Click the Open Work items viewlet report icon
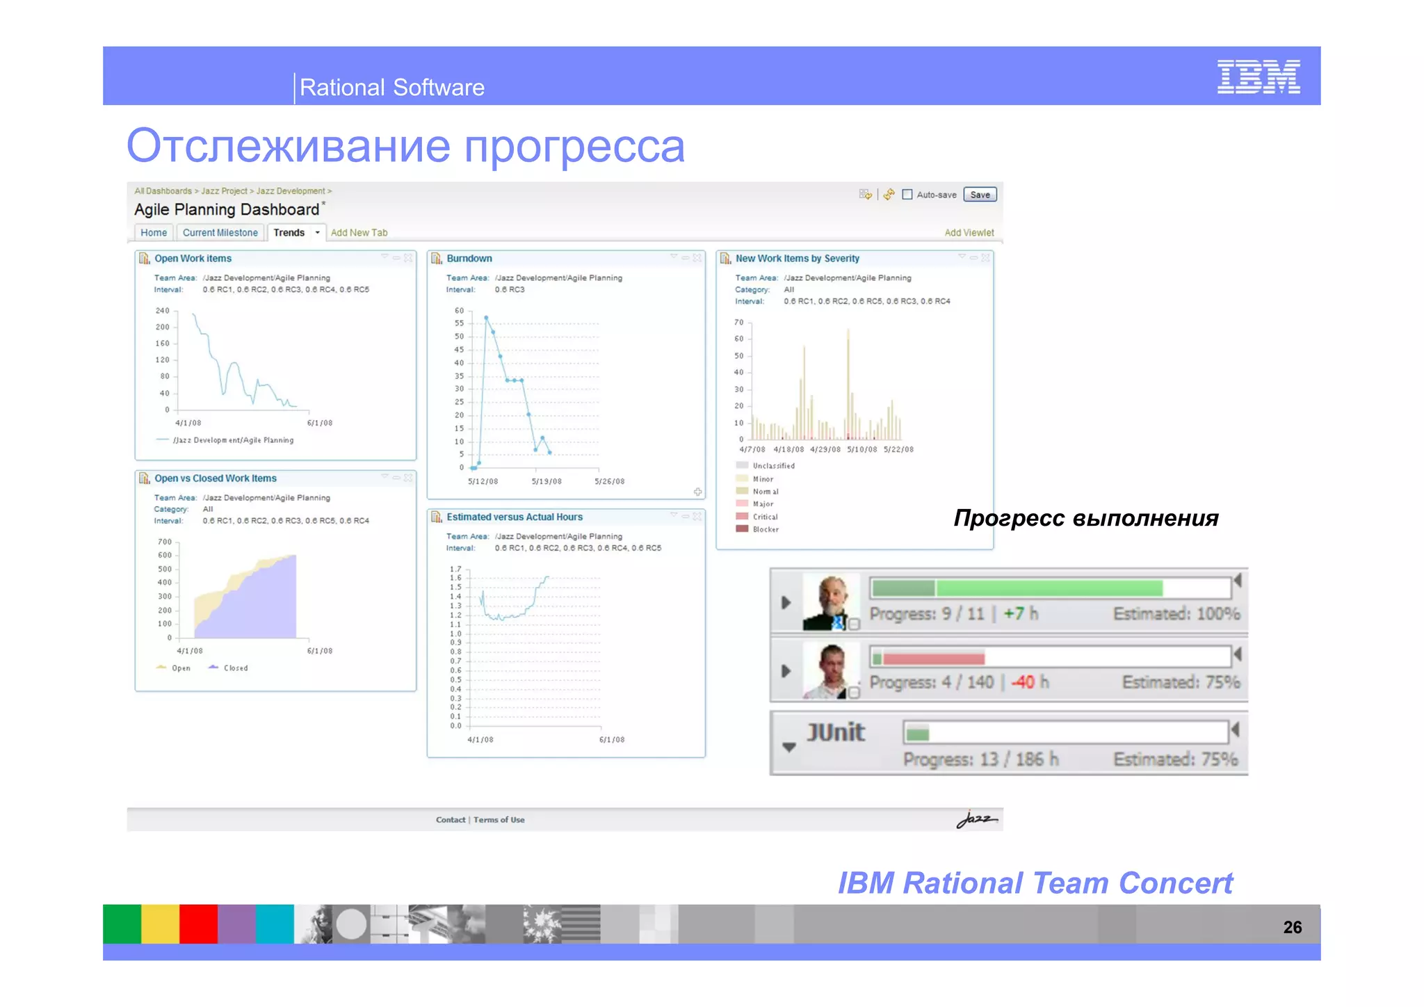Screen dimensions: 1424x1007 145,259
